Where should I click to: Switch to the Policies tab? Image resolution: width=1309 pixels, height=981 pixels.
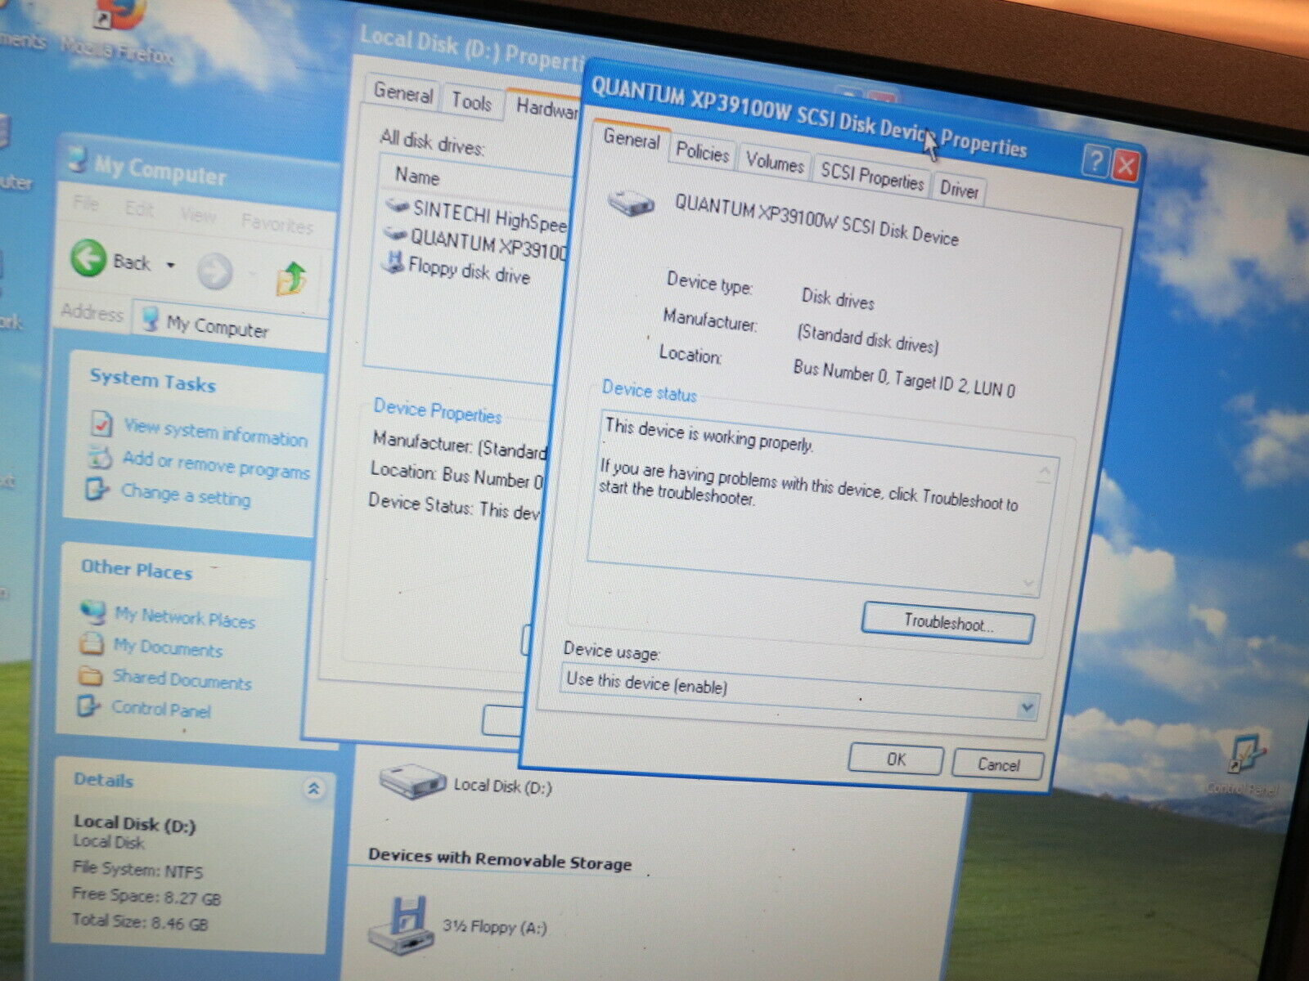tap(702, 153)
